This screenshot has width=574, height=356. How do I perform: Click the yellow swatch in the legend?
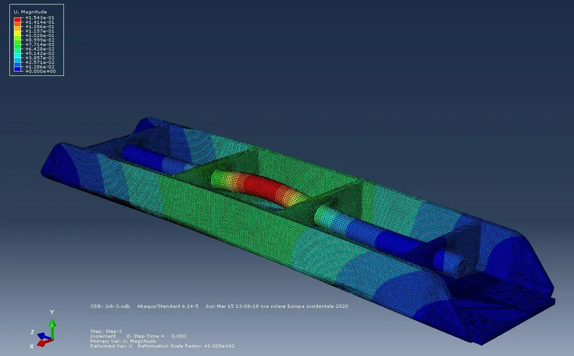coord(17,33)
